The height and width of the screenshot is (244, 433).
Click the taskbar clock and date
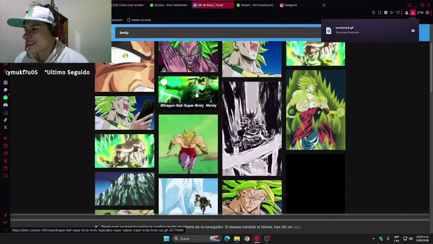(422, 239)
